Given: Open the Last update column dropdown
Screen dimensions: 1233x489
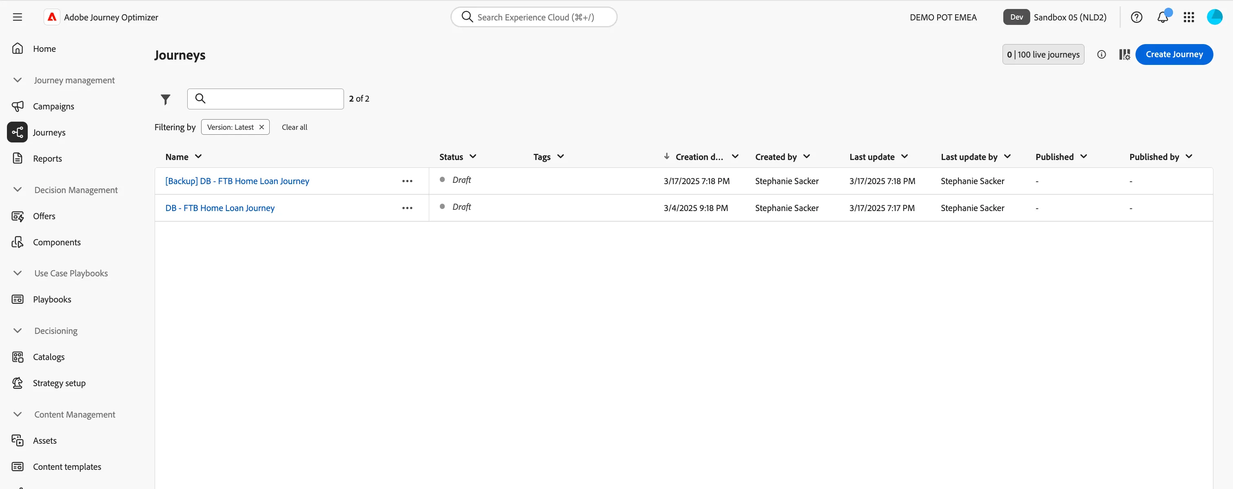Looking at the screenshot, I should (x=905, y=157).
